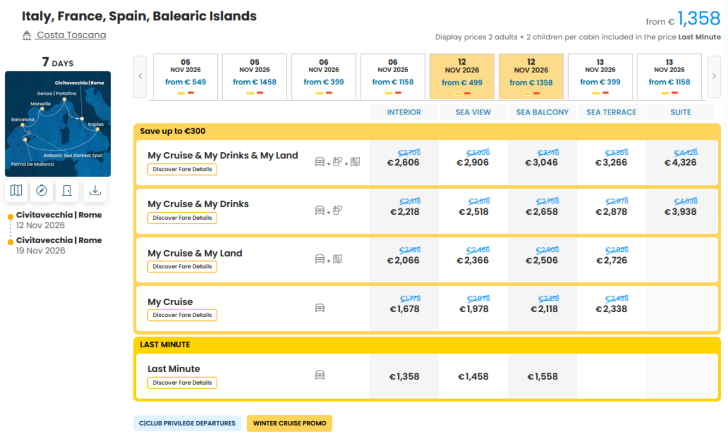This screenshot has height=436, width=728.
Task: Choose the €3,938 Suite price
Action: pos(681,211)
